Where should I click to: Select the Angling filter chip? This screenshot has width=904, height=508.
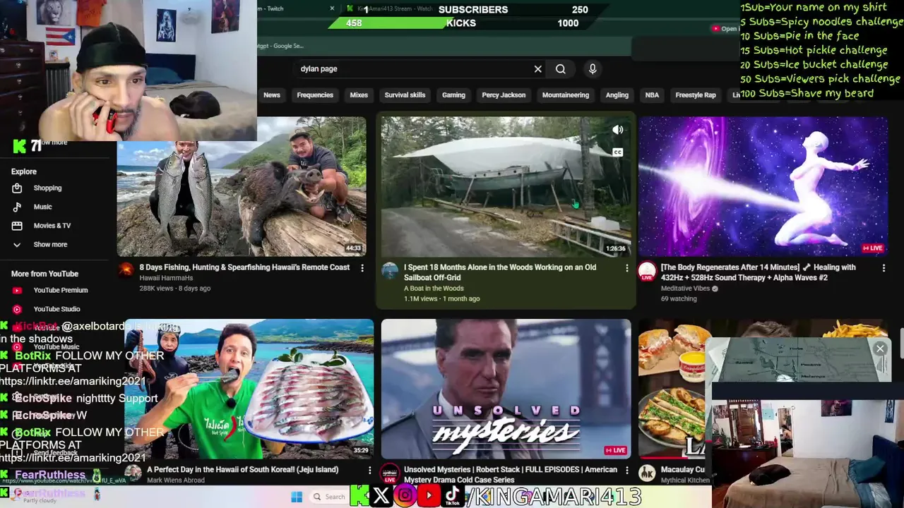pyautogui.click(x=617, y=95)
